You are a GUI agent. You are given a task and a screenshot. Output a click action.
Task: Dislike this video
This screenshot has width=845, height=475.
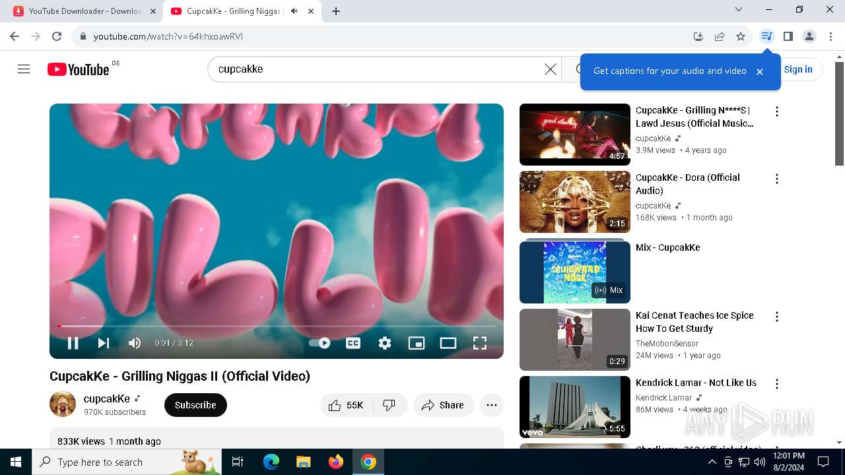389,405
